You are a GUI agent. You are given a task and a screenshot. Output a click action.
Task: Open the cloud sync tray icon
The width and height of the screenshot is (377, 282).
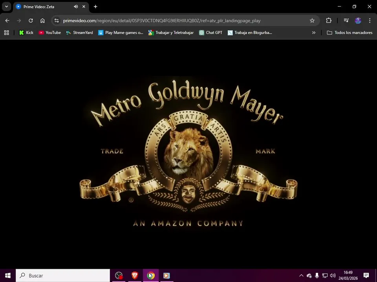(309, 275)
